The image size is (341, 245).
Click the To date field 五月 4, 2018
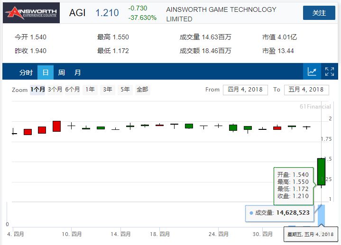click(x=306, y=90)
